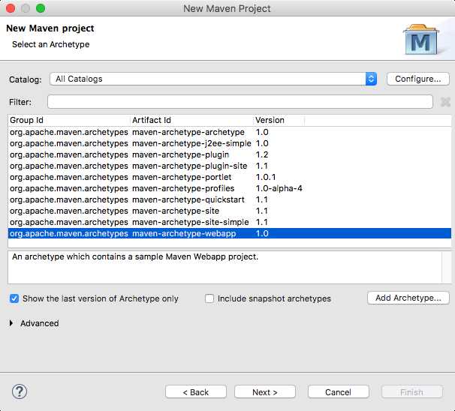Screen dimensions: 455x411
Task: Select maven-archetype-site-simple row
Action: click(230, 222)
